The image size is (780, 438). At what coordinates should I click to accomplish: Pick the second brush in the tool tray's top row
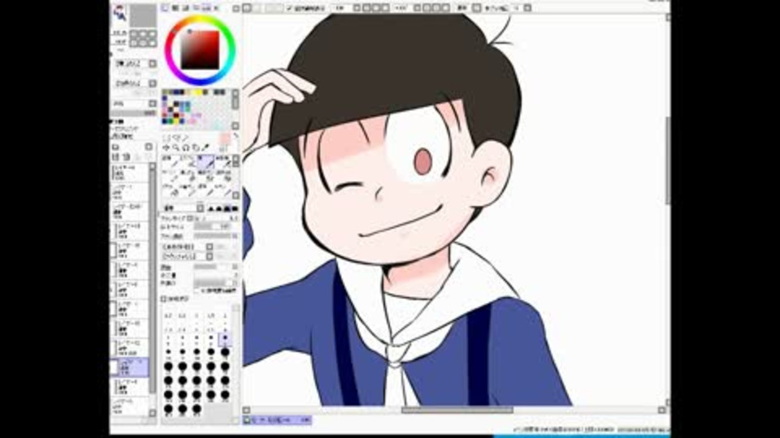[x=188, y=162]
